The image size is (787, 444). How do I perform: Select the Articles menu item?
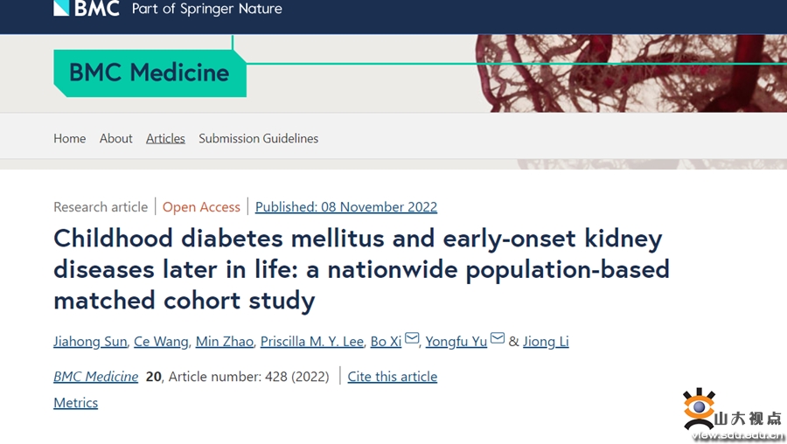tap(165, 138)
